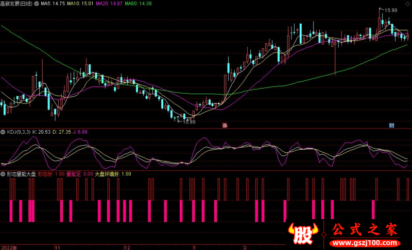Click the KDJ(9,3,3) indicator name

pos(19,132)
